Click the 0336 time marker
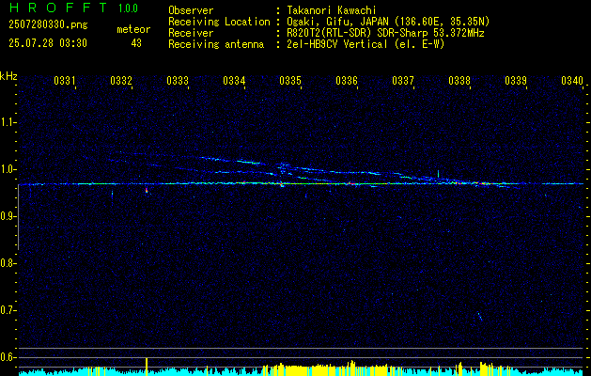The image size is (591, 376). pyautogui.click(x=347, y=80)
